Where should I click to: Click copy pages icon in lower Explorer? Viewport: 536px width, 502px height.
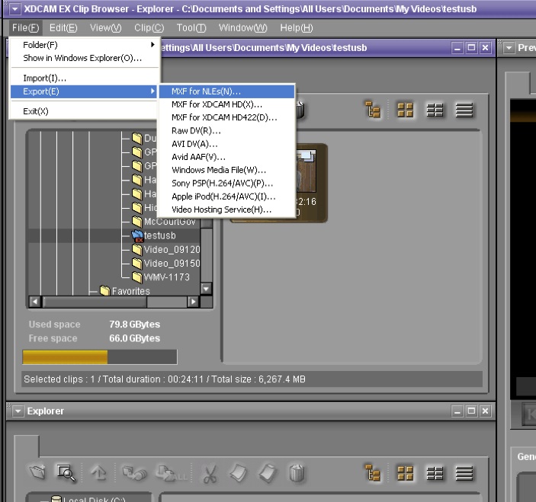(238, 473)
